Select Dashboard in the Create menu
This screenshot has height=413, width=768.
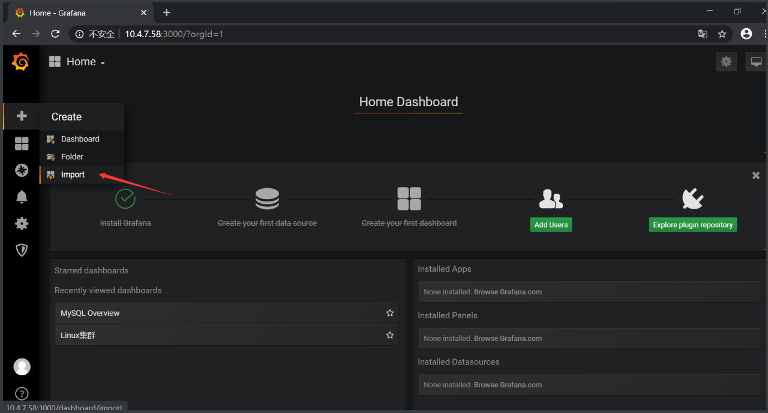coord(82,139)
